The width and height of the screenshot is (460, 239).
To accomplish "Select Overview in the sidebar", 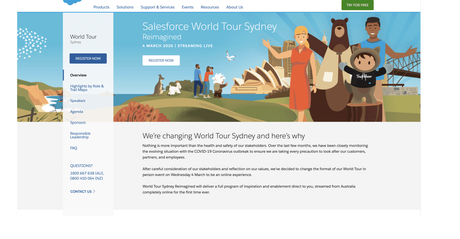I will pos(78,75).
